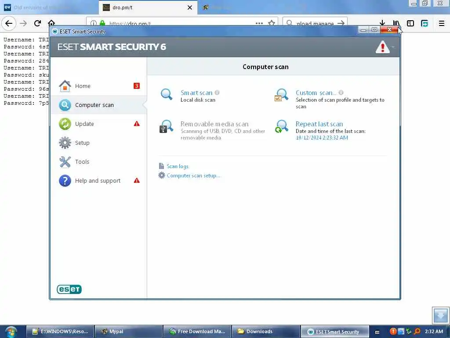Click the Removable media scan option
Image resolution: width=450 pixels, height=338 pixels.
(x=214, y=124)
